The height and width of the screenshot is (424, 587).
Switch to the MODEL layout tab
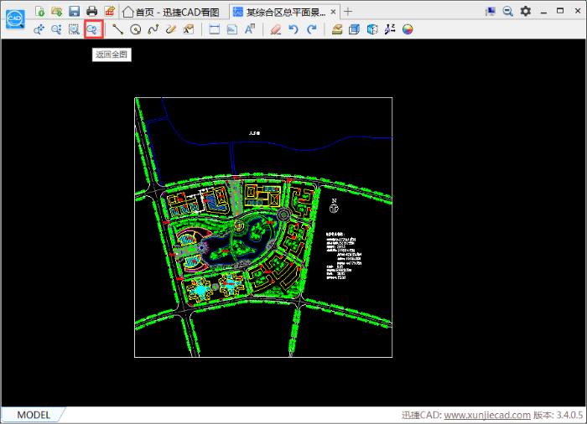34,415
